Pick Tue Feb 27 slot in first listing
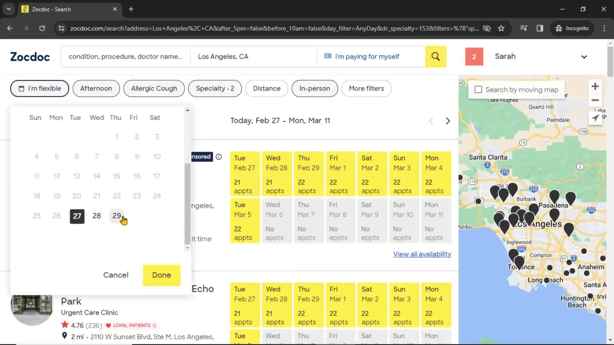614x345 pixels. pos(245,174)
